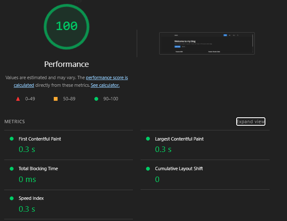Expand the metrics with Expand view
The height and width of the screenshot is (221, 287).
tap(251, 122)
